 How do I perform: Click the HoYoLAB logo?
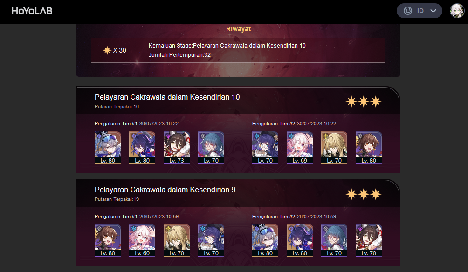[x=32, y=11]
